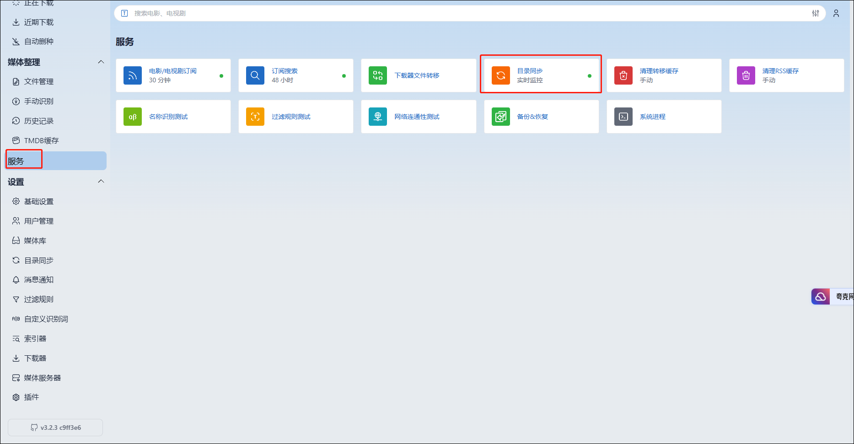Click the 网络连通性测试 globe icon
Viewport: 854px width, 444px height.
(x=377, y=117)
